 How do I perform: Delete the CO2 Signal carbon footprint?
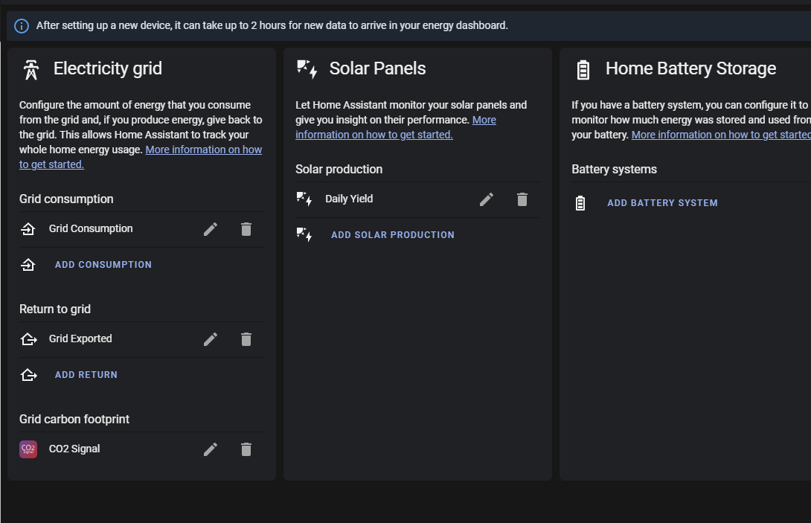coord(246,449)
